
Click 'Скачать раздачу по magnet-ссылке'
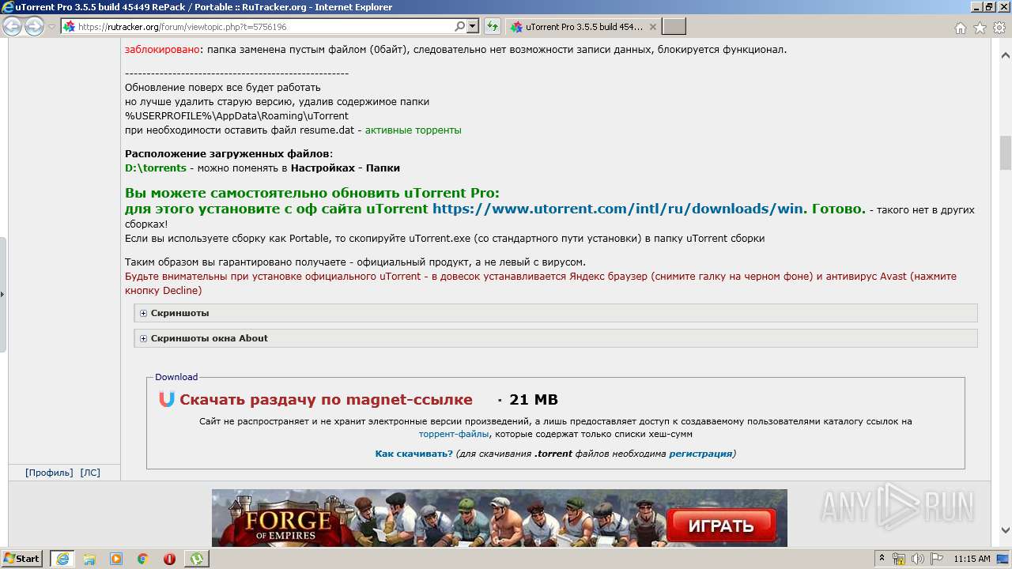326,400
